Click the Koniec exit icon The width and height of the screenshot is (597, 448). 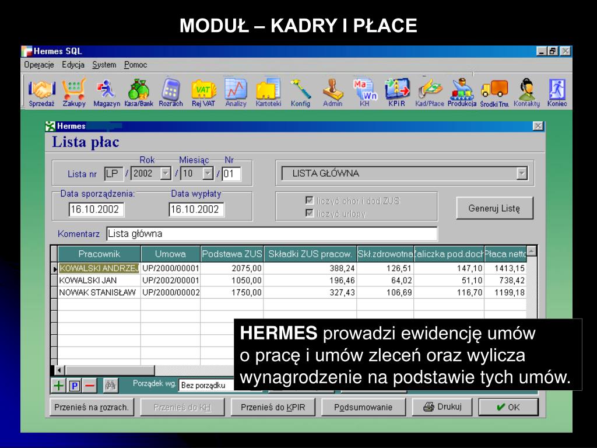tap(557, 93)
